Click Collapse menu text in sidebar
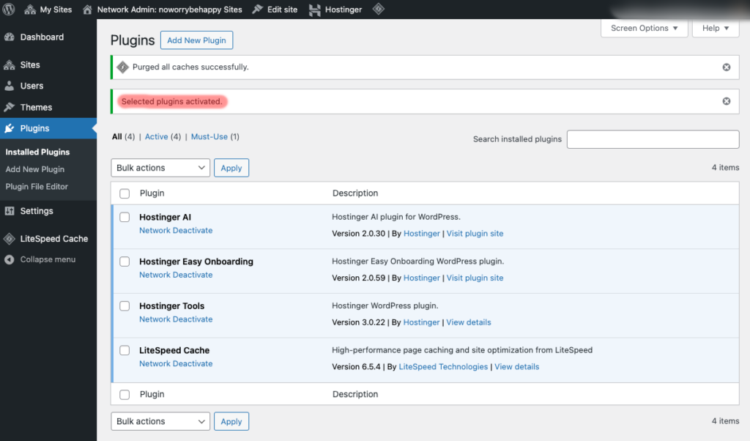The image size is (750, 441). (x=48, y=259)
